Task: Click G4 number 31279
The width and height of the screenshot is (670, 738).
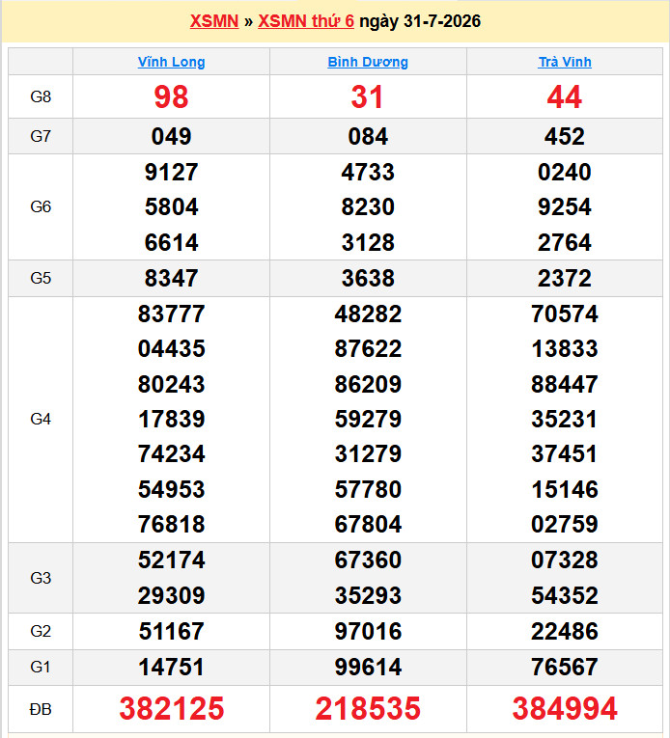Action: pos(368,454)
